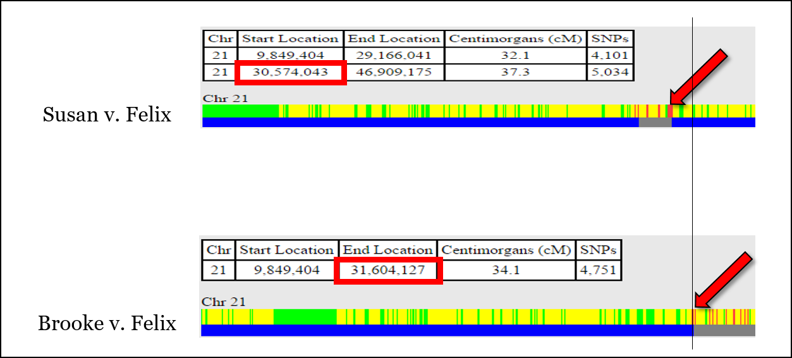Click the 4,751 SNPs value
This screenshot has width=792, height=358.
click(x=598, y=270)
